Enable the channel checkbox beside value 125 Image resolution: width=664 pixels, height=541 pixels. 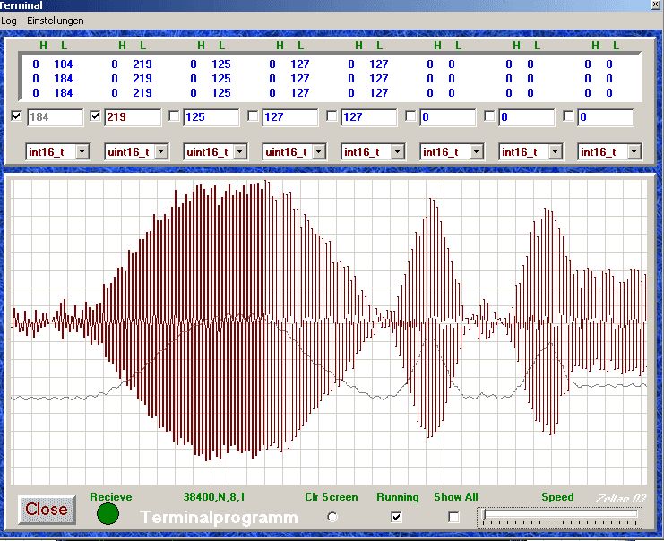point(174,116)
